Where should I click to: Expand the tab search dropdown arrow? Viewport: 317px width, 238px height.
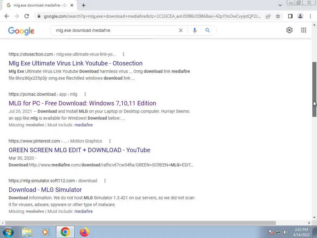tap(280, 5)
